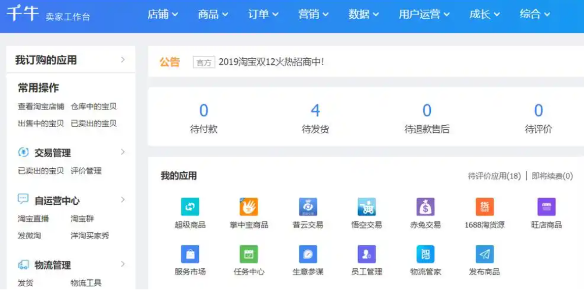Open 淘宝群 link
584x299 pixels.
pos(82,218)
